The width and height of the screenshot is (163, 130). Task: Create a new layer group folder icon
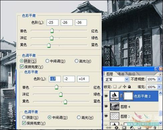tap(139, 128)
